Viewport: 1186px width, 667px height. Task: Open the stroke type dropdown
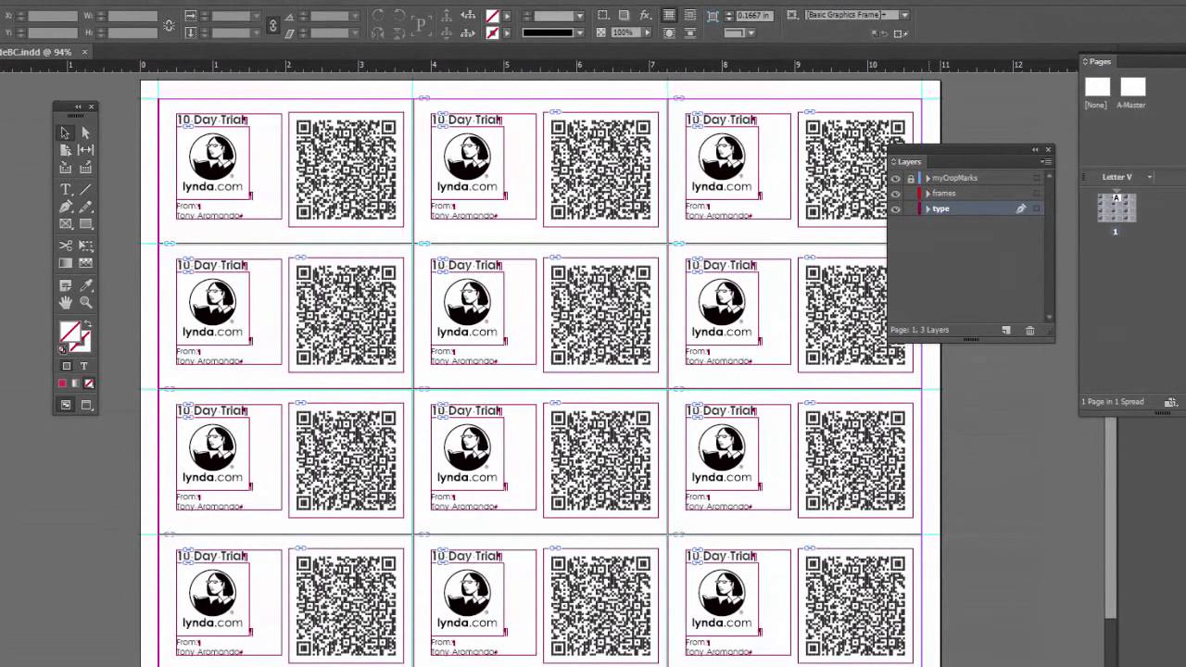point(580,33)
